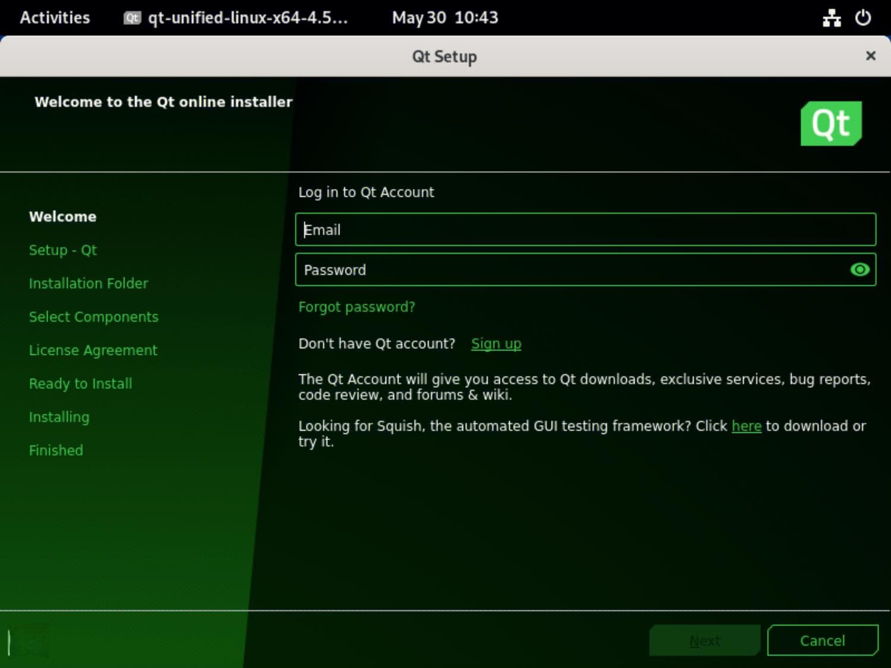This screenshot has height=668, width=891.
Task: Open the Activities overview
Action: coord(55,18)
